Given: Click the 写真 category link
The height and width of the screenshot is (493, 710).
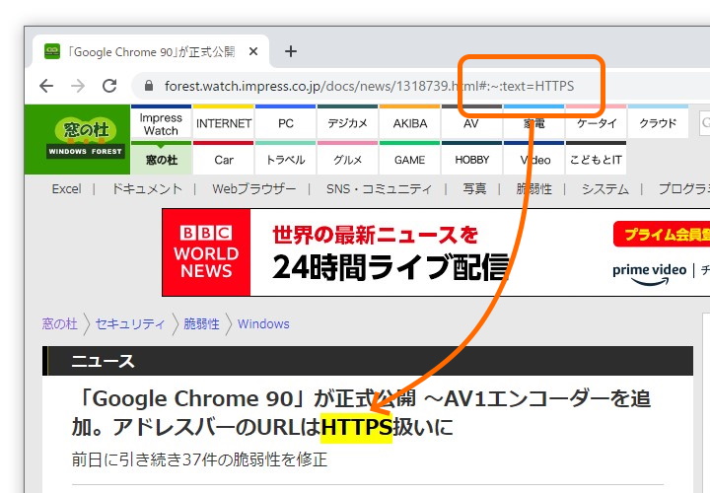Looking at the screenshot, I should (474, 188).
